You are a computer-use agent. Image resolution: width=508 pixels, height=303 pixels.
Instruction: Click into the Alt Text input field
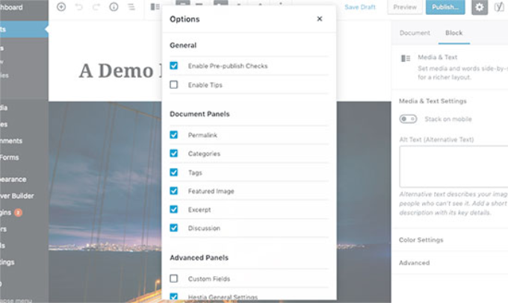click(453, 166)
